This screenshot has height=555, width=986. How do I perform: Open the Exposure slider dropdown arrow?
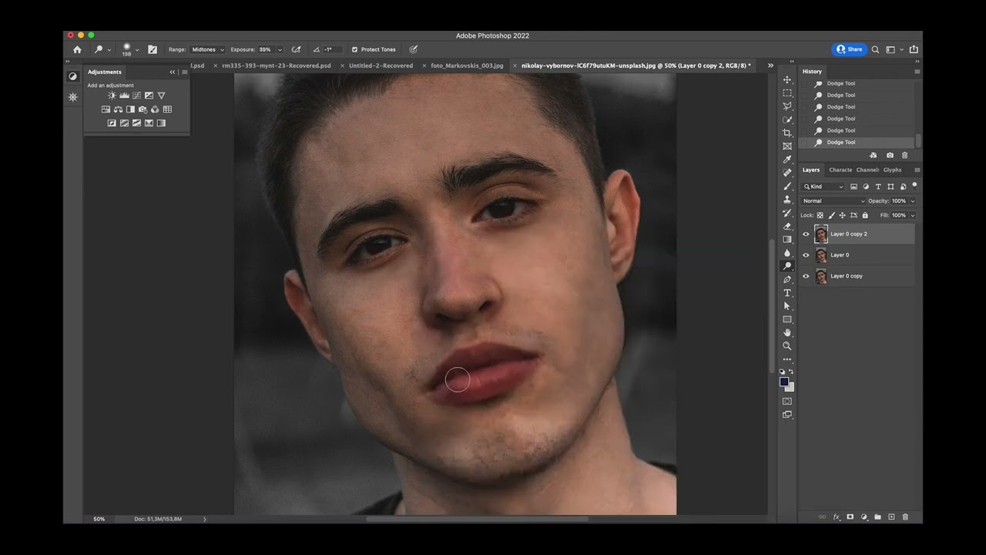click(x=279, y=49)
